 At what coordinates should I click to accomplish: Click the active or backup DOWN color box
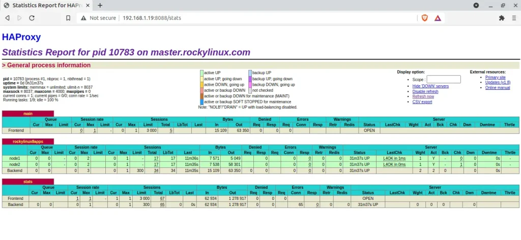click(201, 90)
